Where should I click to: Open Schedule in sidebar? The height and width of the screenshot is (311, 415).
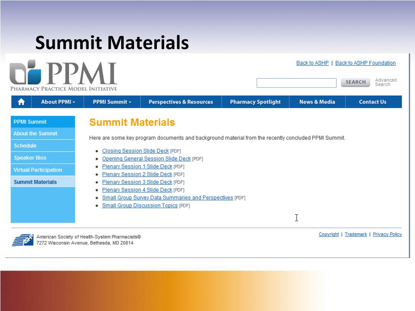point(43,146)
